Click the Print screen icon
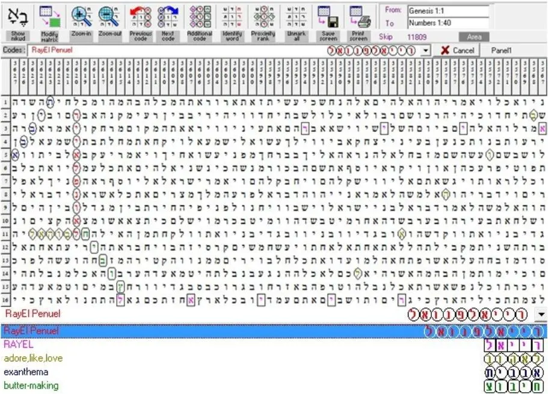Viewport: 548px width, 394px height. click(x=359, y=17)
